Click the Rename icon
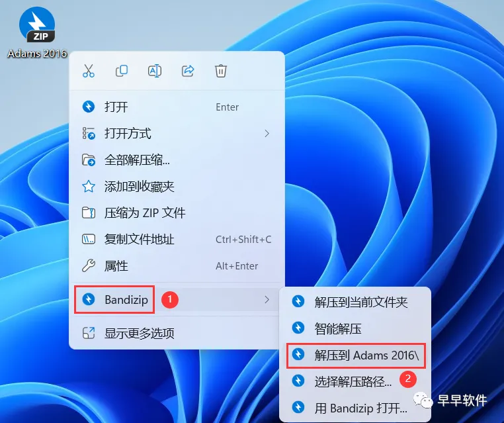The width and height of the screenshot is (504, 423). coord(155,71)
